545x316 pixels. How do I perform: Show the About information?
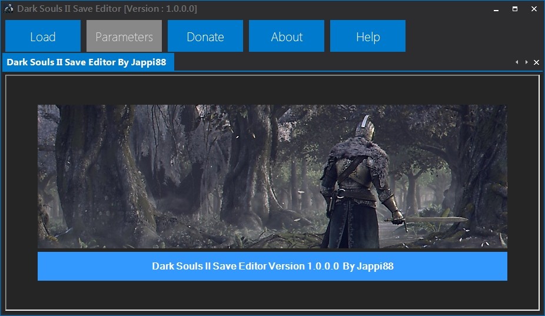[x=287, y=36]
